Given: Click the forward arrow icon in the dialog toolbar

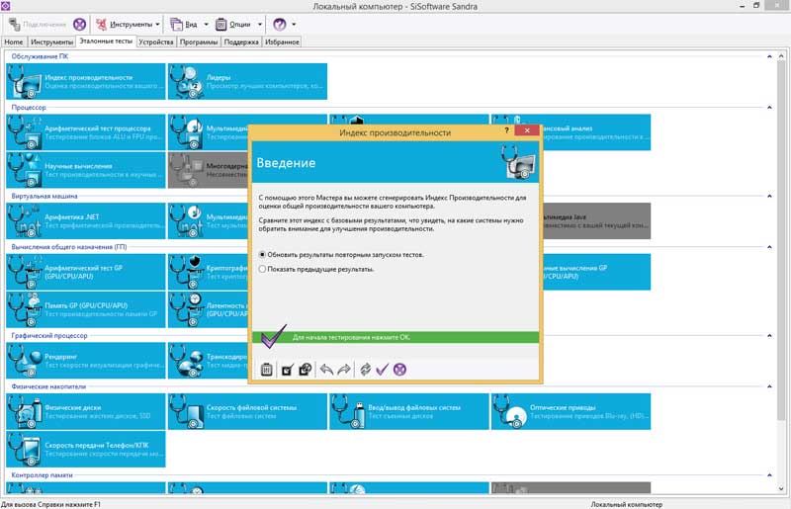Looking at the screenshot, I should (x=344, y=370).
